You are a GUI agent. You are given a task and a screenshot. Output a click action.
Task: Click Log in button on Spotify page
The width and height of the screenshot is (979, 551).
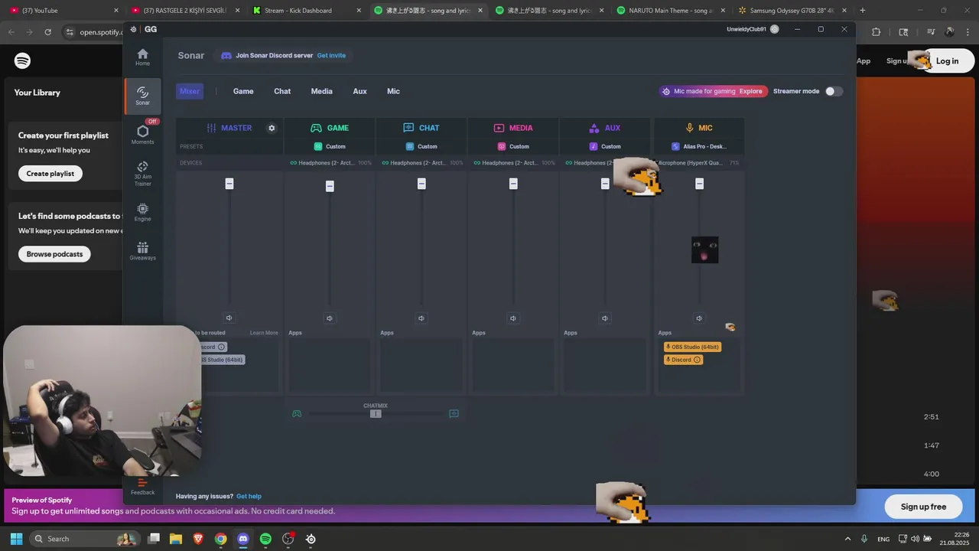pyautogui.click(x=947, y=61)
